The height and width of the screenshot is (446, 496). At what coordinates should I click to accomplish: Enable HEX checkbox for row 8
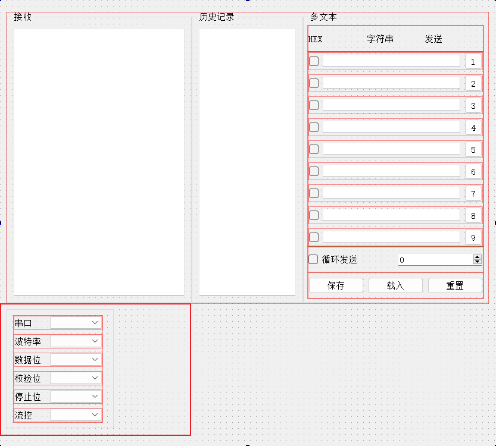click(314, 215)
